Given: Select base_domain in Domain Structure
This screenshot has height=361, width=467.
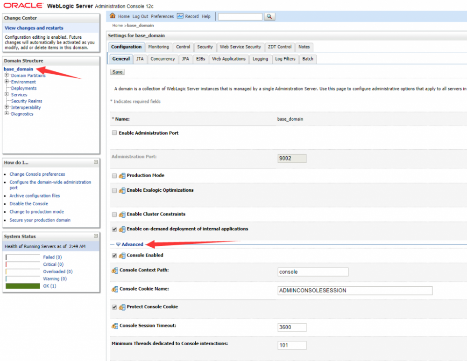Looking at the screenshot, I should [x=18, y=69].
